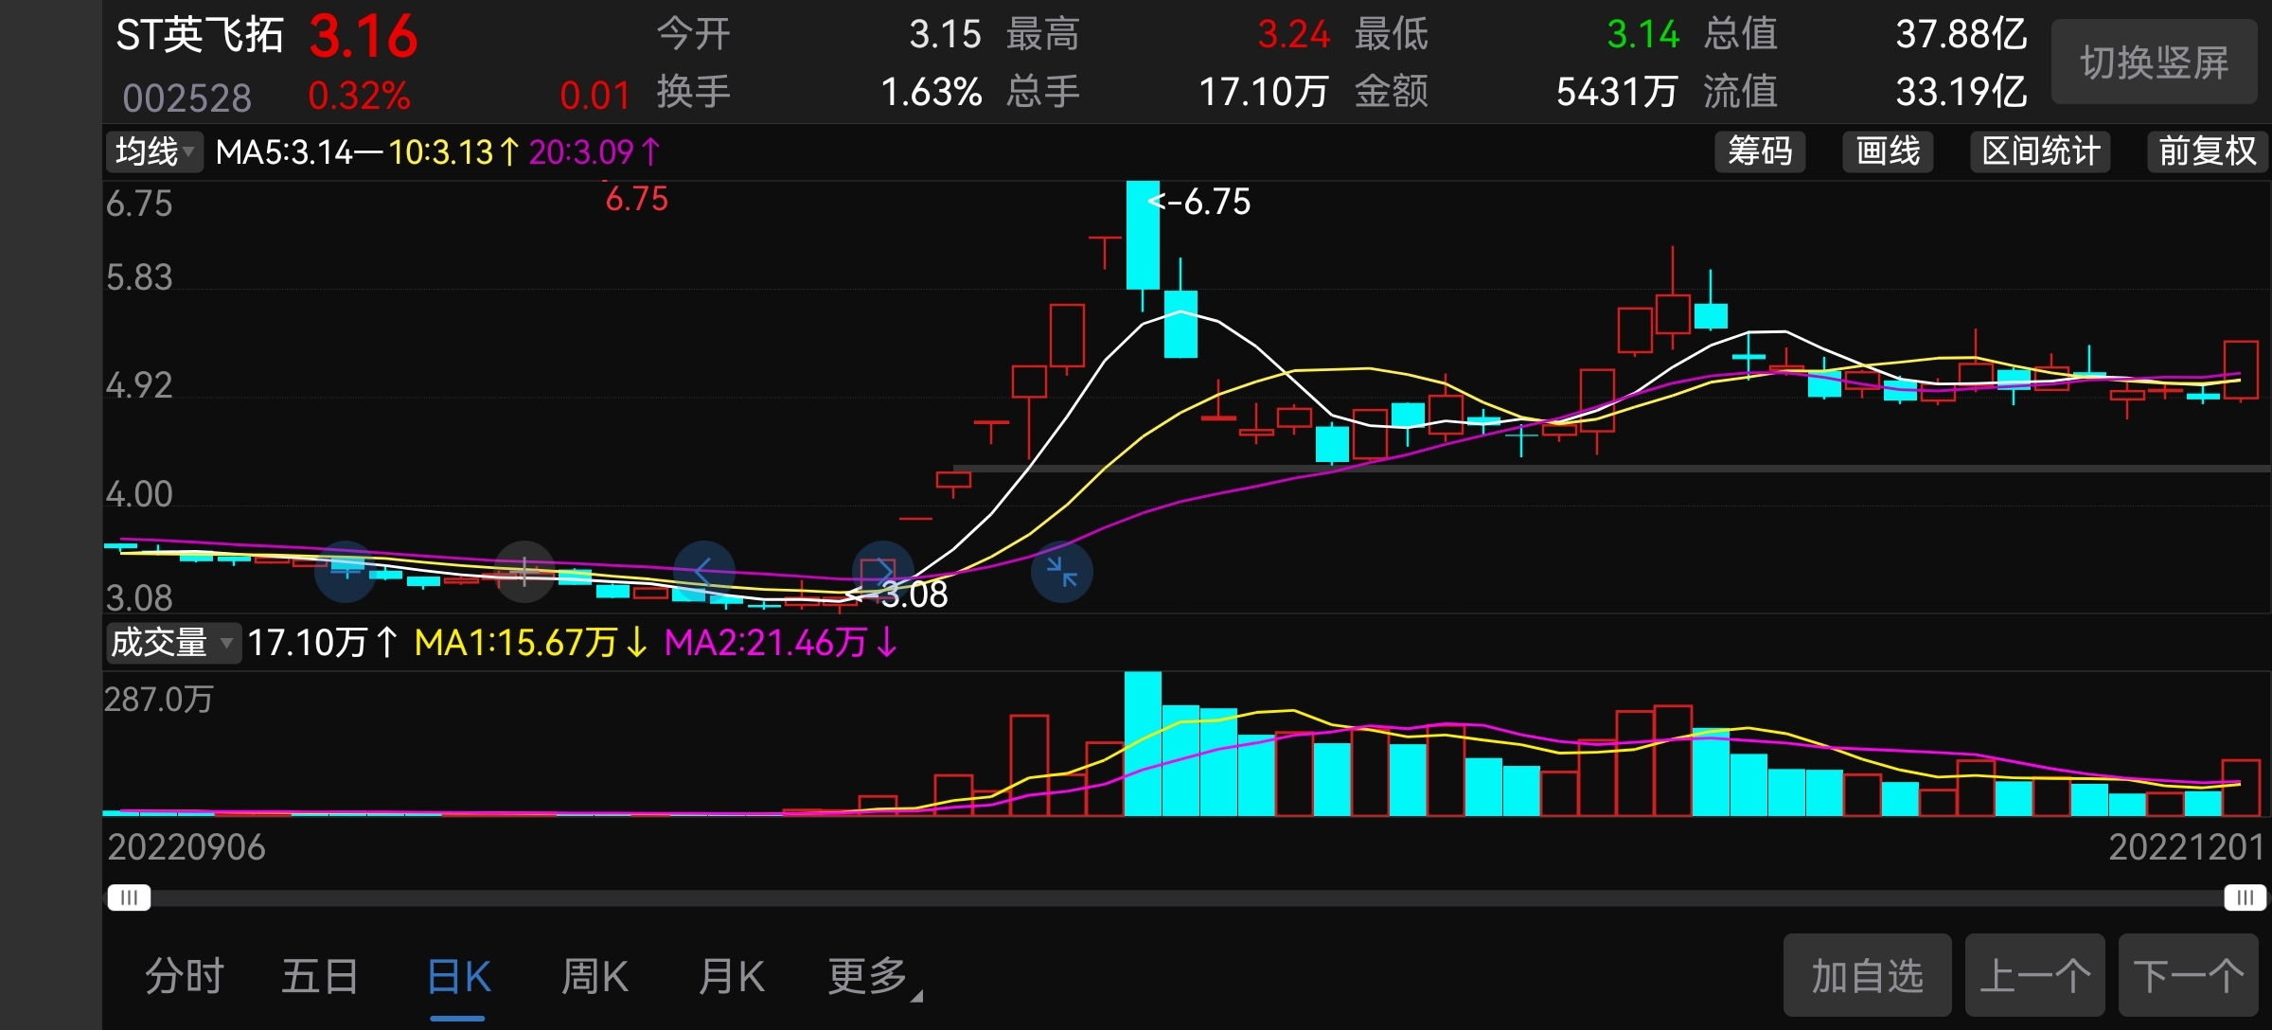Toggle watchlist with 加自选 button
Screen dimensions: 2272x1030
click(1867, 975)
